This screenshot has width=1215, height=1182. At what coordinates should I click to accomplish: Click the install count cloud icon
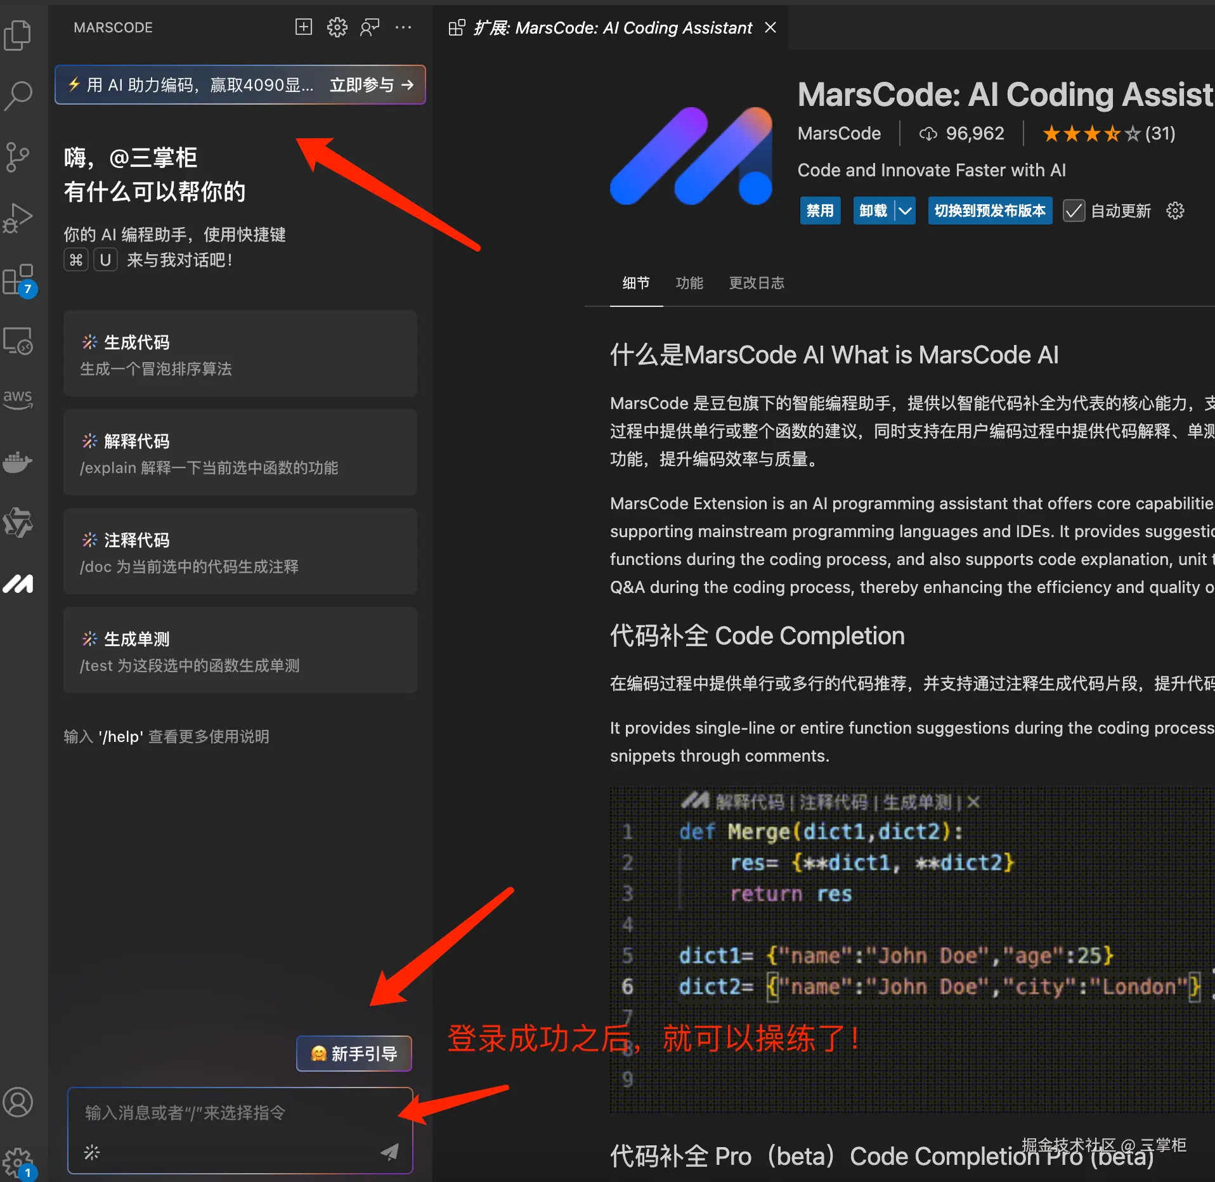click(928, 134)
